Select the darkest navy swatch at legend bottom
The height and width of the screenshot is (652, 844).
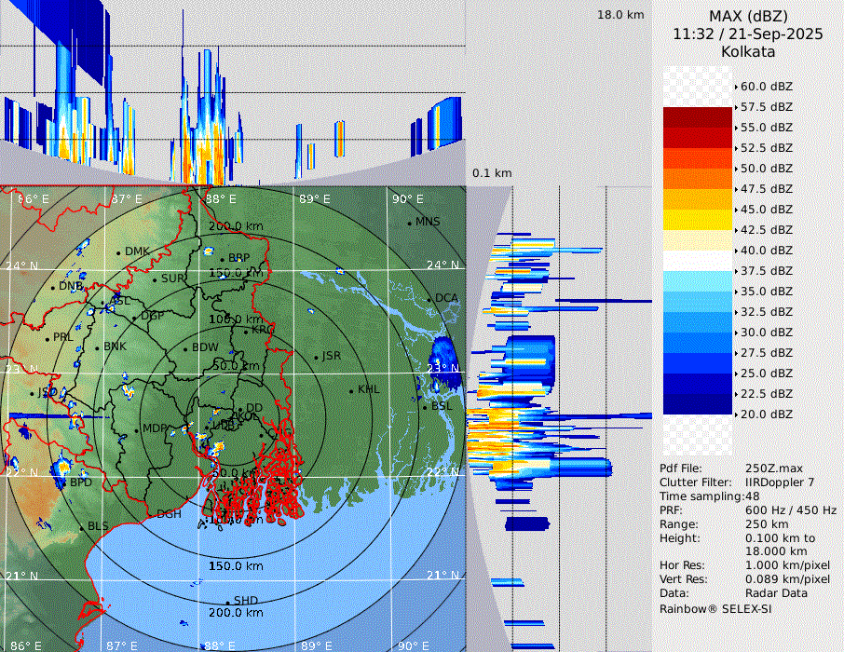697,403
